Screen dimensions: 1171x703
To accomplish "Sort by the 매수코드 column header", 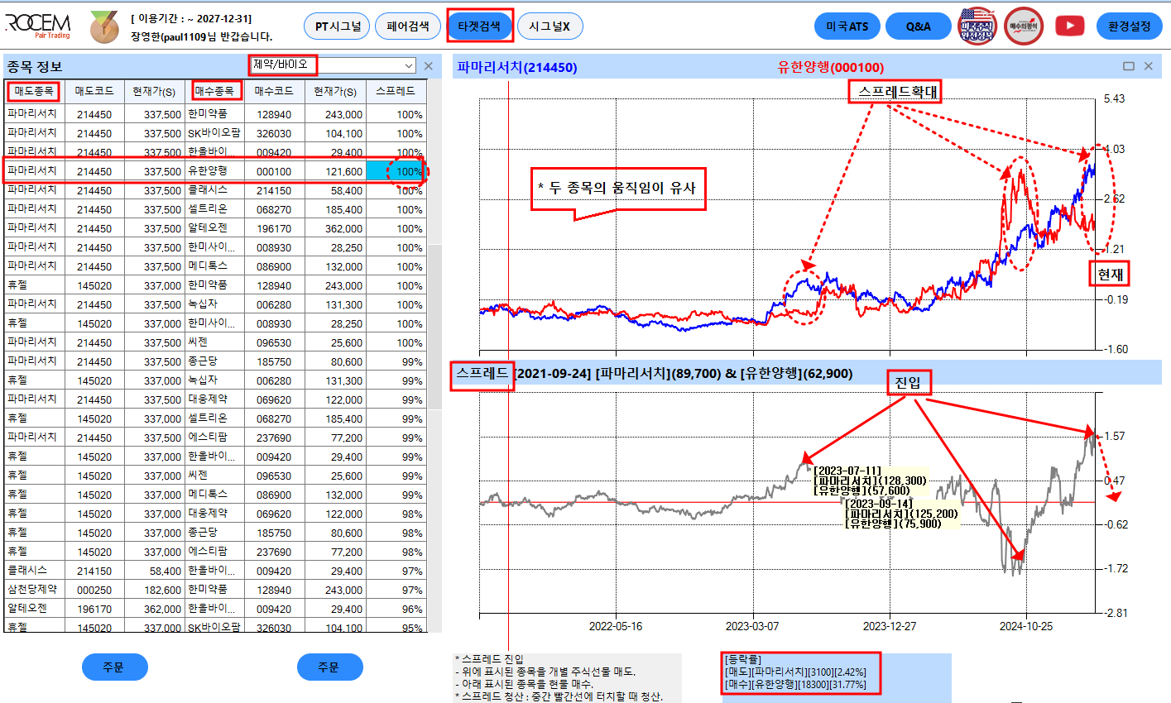I will 274,91.
